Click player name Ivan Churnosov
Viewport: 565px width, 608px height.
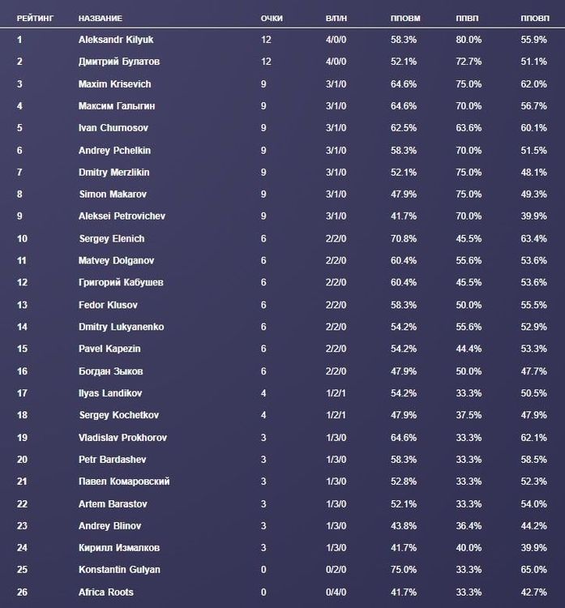click(113, 128)
